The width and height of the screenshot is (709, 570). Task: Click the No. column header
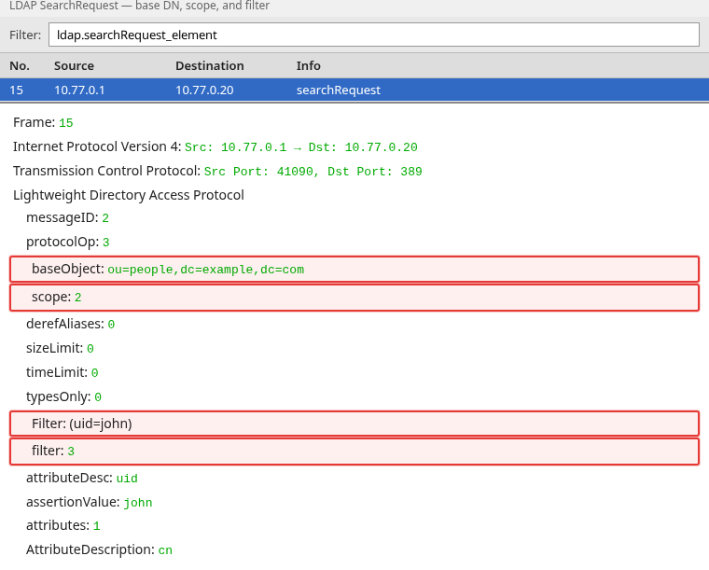click(x=20, y=66)
